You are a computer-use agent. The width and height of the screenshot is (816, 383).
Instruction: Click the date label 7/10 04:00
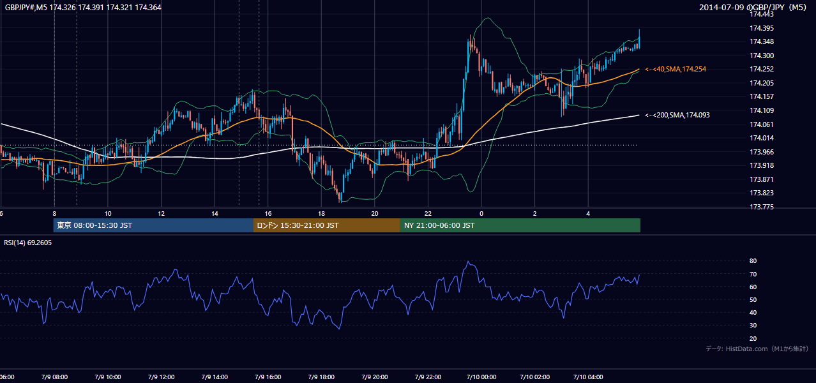(588, 377)
